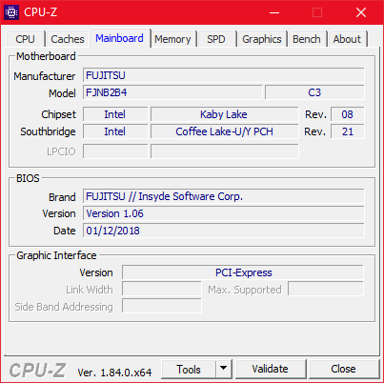This screenshot has height=383, width=384.
Task: Minimize the CPU-Z window
Action: [x=274, y=12]
